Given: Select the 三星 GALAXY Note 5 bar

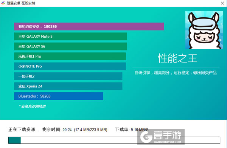Looking at the screenshot, I should point(70,37).
